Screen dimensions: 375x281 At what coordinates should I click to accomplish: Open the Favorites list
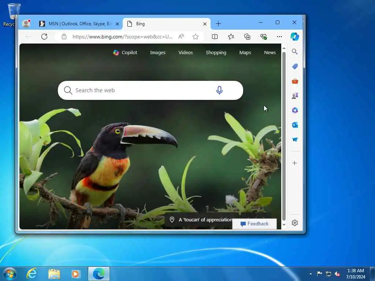click(231, 37)
